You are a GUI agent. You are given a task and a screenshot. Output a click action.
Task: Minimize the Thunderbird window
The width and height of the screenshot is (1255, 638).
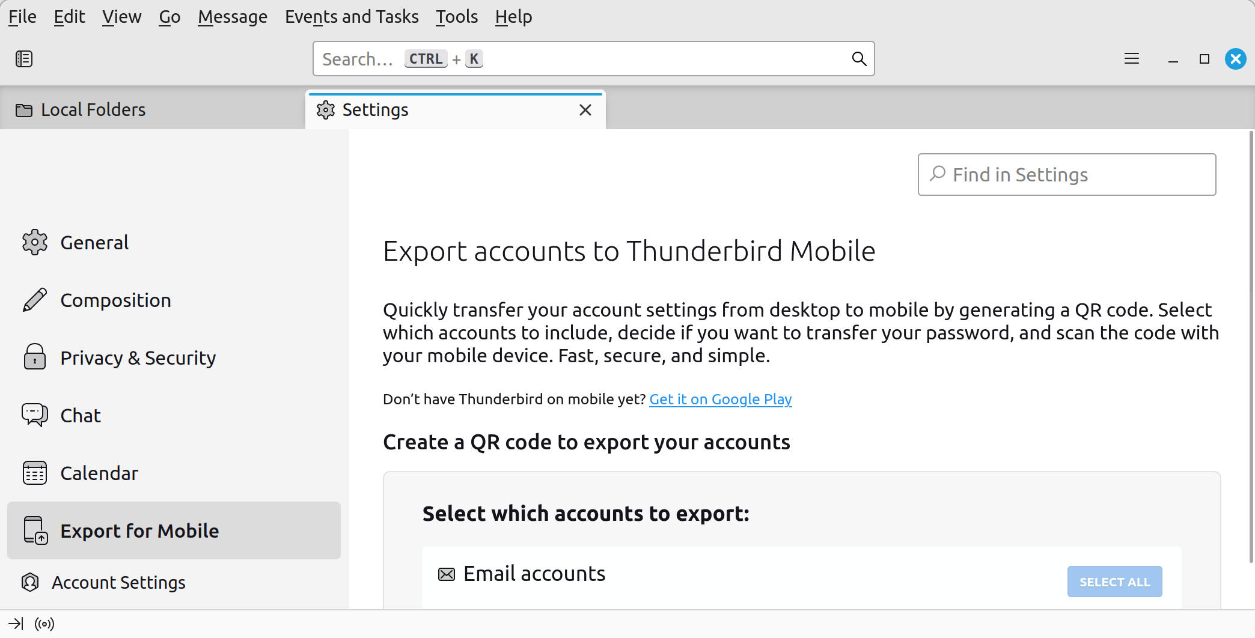point(1173,59)
